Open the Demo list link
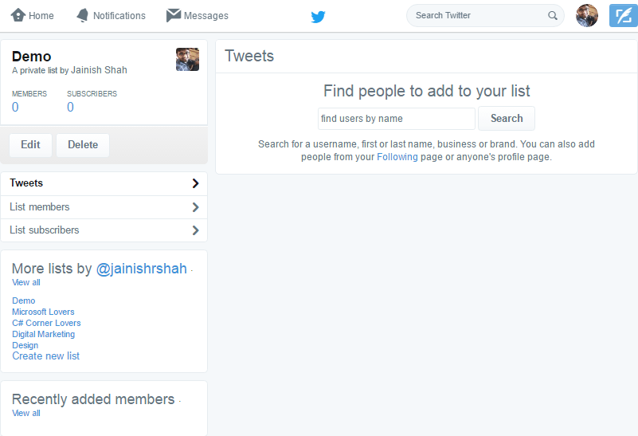This screenshot has width=638, height=436. [24, 300]
